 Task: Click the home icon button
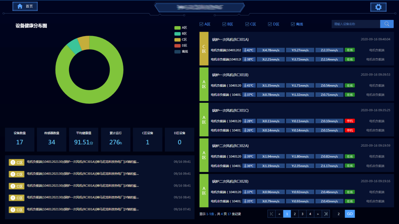tap(20, 6)
